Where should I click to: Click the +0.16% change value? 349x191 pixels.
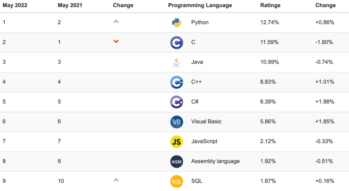point(325,181)
